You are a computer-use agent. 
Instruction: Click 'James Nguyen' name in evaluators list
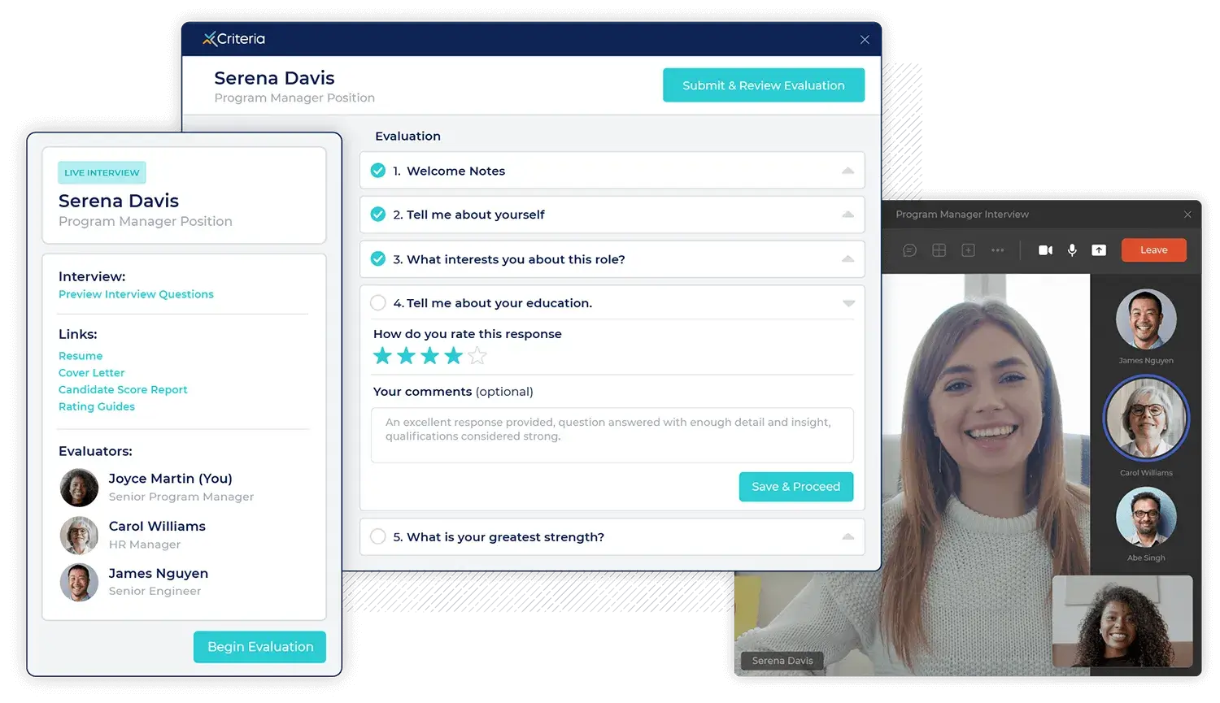(x=159, y=574)
